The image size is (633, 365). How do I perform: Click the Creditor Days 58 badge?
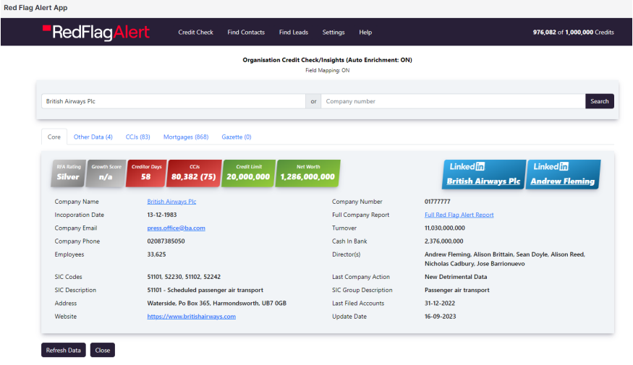(x=146, y=173)
